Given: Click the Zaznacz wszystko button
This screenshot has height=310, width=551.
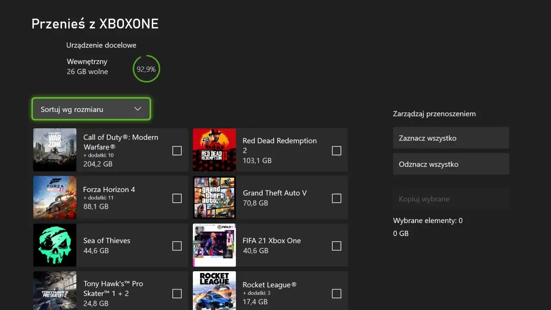Looking at the screenshot, I should 451,138.
